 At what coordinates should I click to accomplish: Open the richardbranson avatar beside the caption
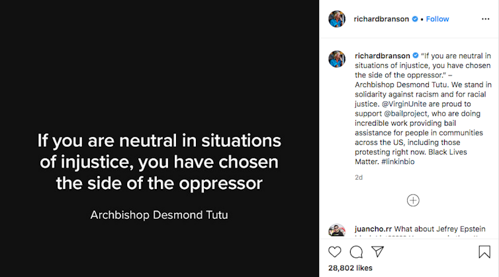(337, 59)
